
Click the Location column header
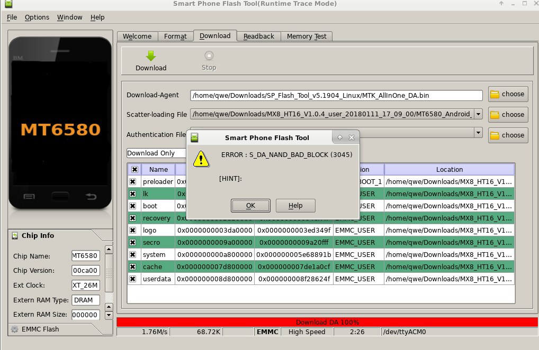450,170
